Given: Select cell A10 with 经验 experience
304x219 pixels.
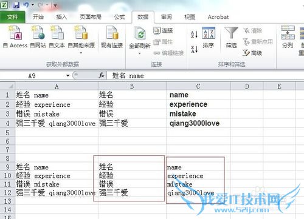Looking at the screenshot, I should [x=57, y=176].
